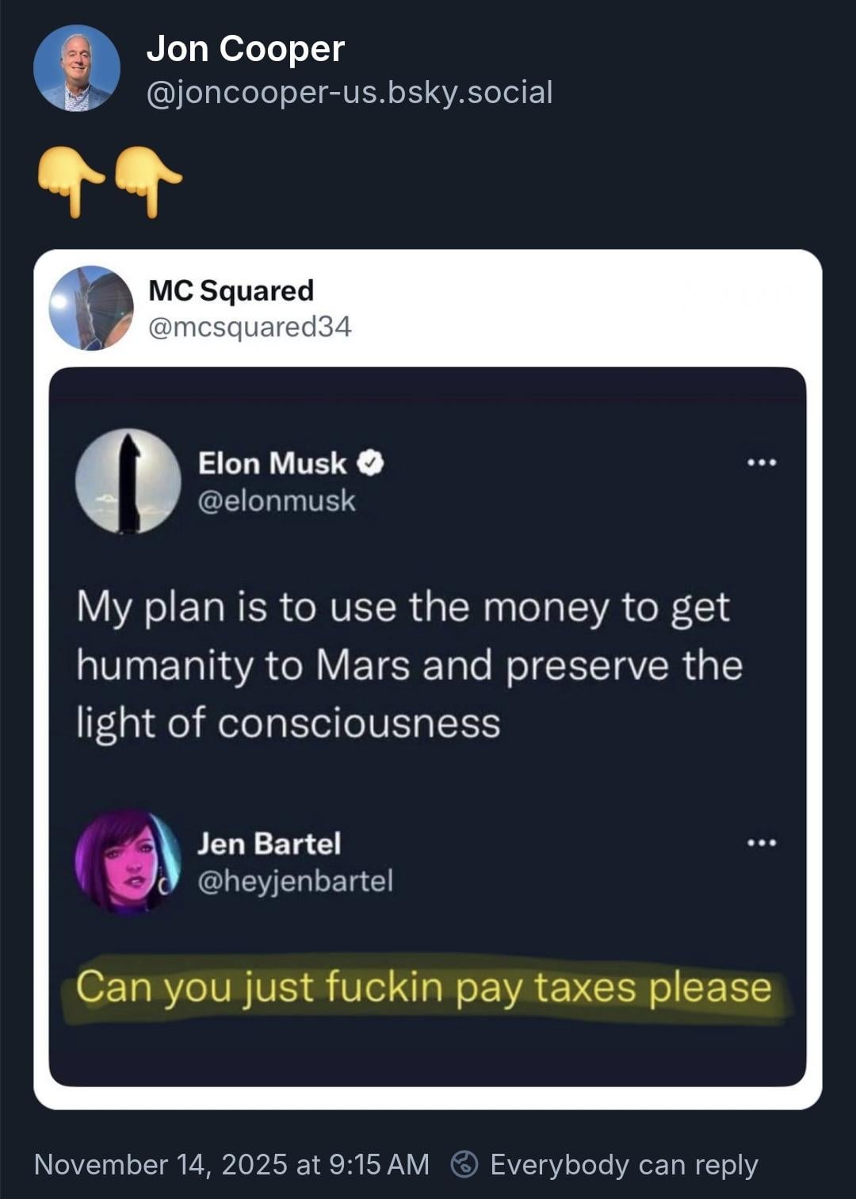Click Elon Musk's rocket avatar
This screenshot has width=856, height=1199.
click(x=128, y=481)
